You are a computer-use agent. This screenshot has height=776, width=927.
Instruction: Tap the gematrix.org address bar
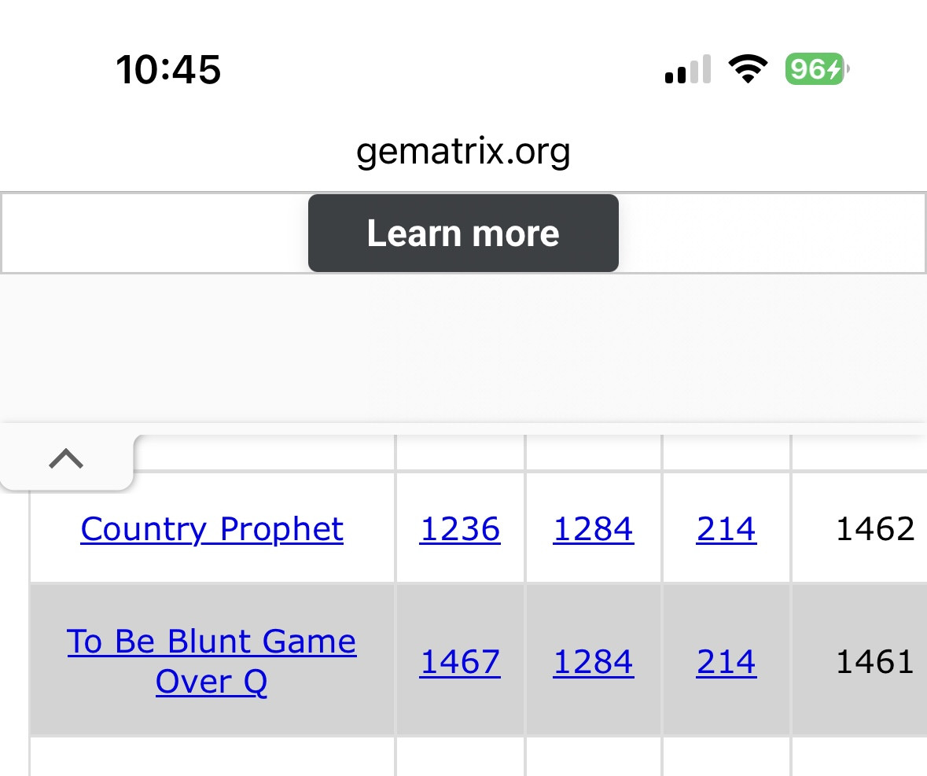point(463,150)
